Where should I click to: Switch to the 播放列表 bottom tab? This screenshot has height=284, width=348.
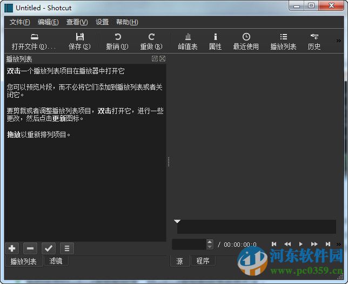(24, 261)
